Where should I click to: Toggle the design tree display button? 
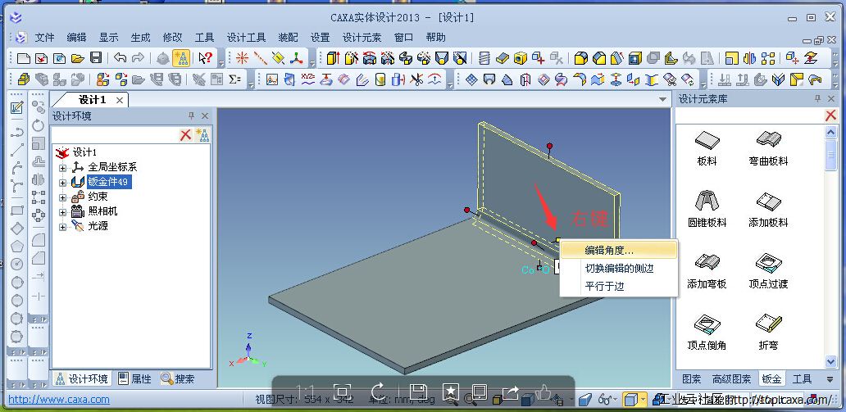(x=180, y=58)
